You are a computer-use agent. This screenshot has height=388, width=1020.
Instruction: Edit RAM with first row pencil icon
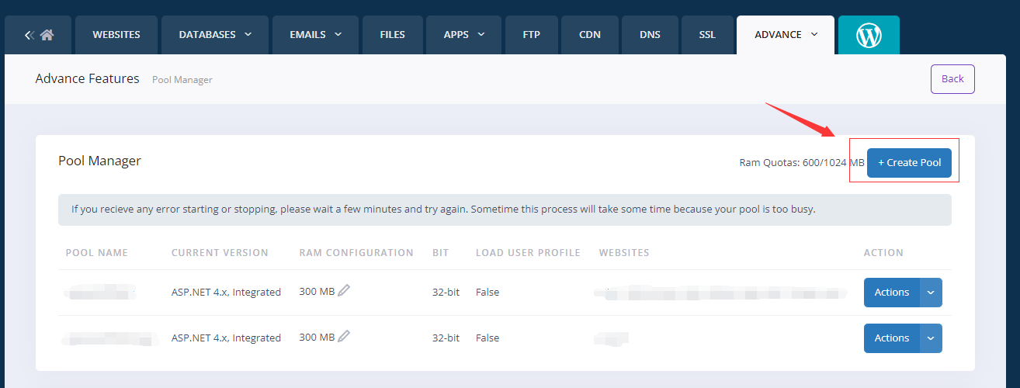point(344,291)
